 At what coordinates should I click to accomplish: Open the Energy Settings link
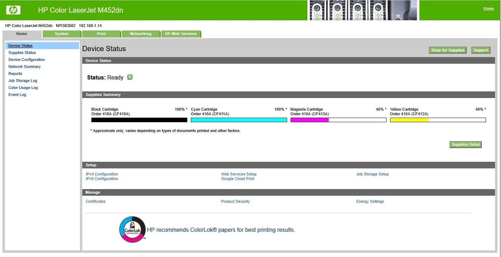[370, 201]
